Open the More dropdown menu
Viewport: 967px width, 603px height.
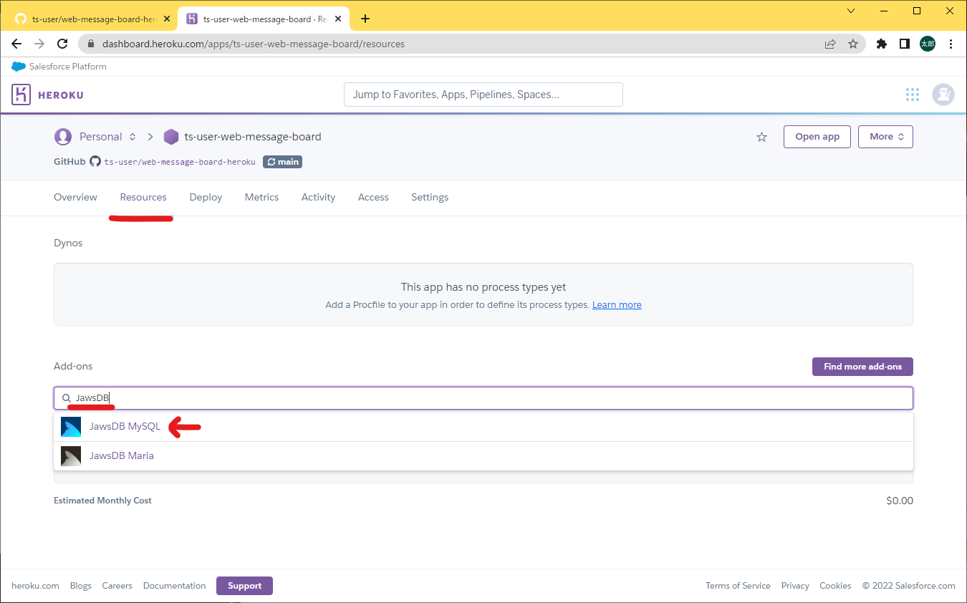click(x=885, y=137)
